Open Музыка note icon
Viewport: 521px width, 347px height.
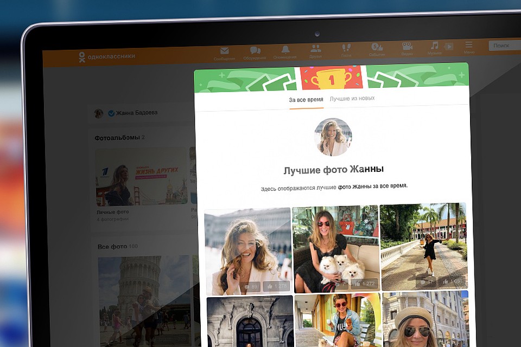434,46
